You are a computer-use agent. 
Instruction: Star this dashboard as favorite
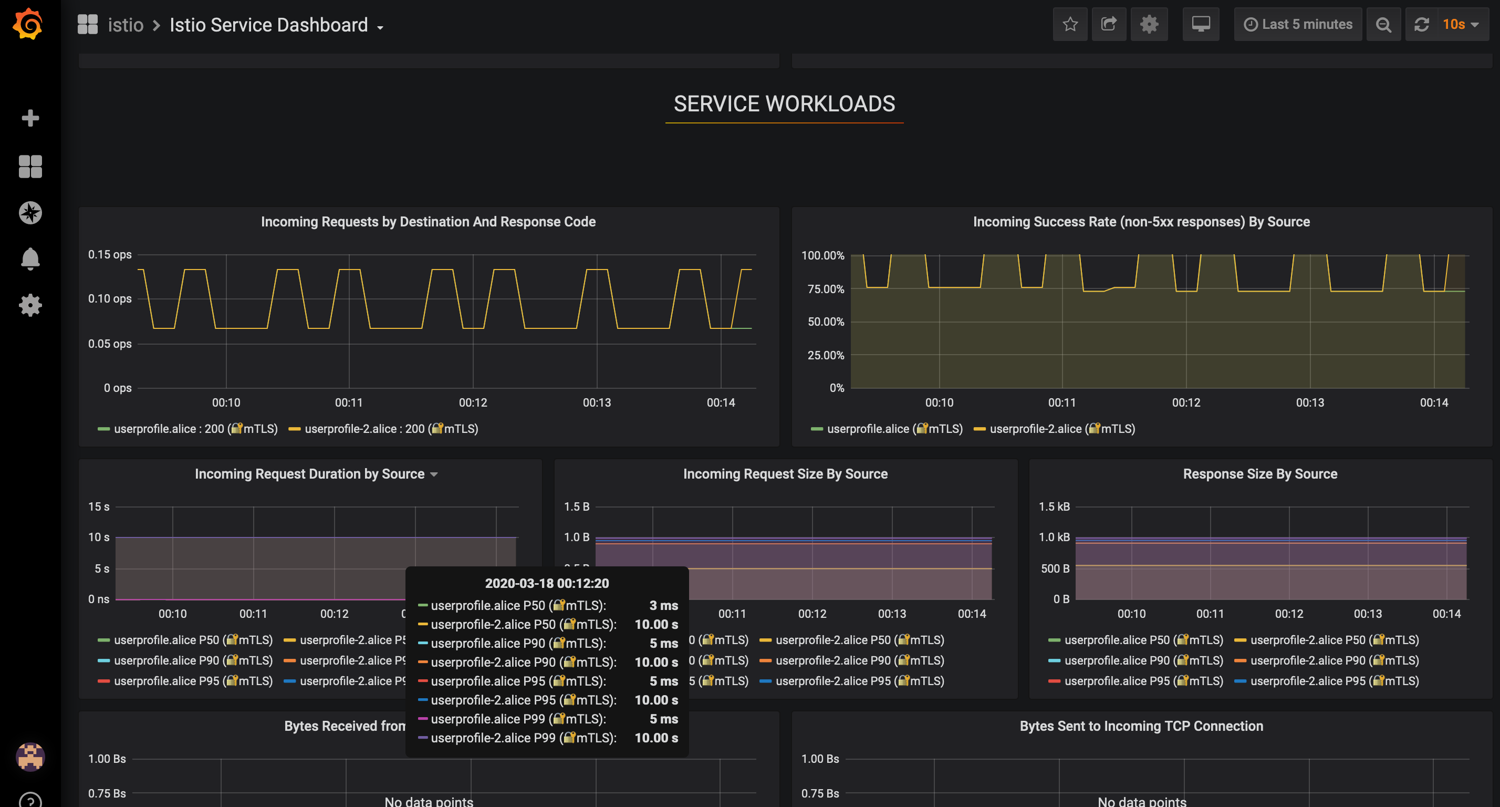[x=1070, y=25]
